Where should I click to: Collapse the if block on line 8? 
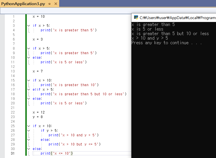(29, 48)
